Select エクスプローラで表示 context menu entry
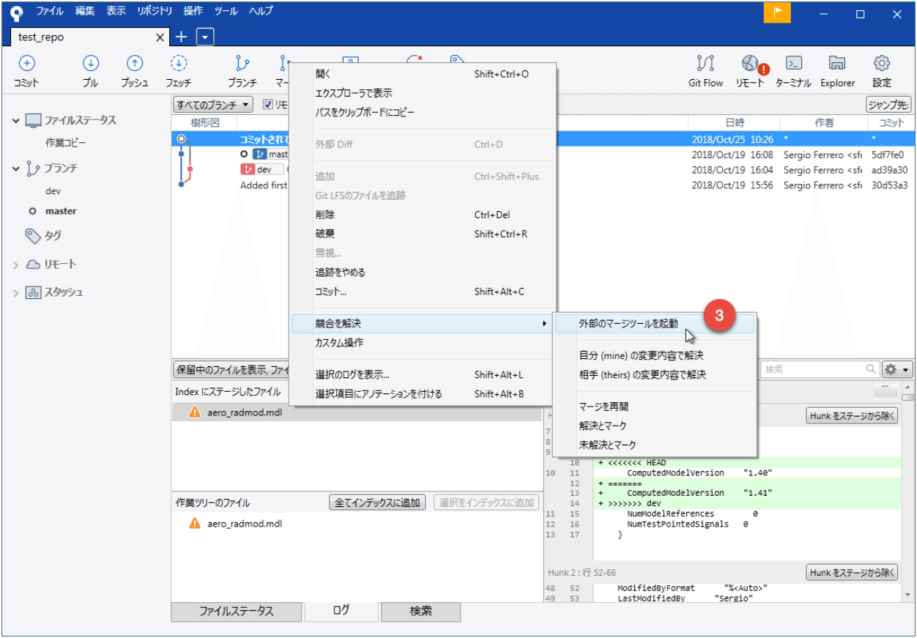This screenshot has height=638, width=917. 421,93
